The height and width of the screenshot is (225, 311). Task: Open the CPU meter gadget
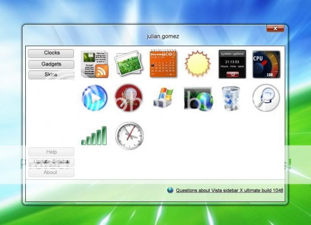(x=266, y=64)
